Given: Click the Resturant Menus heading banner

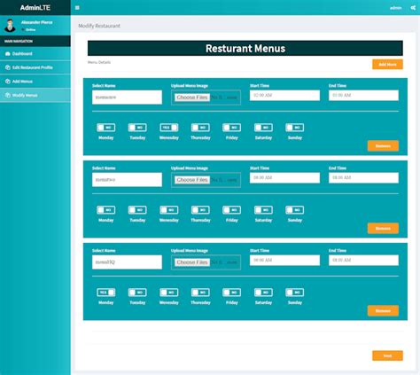Looking at the screenshot, I should (245, 48).
